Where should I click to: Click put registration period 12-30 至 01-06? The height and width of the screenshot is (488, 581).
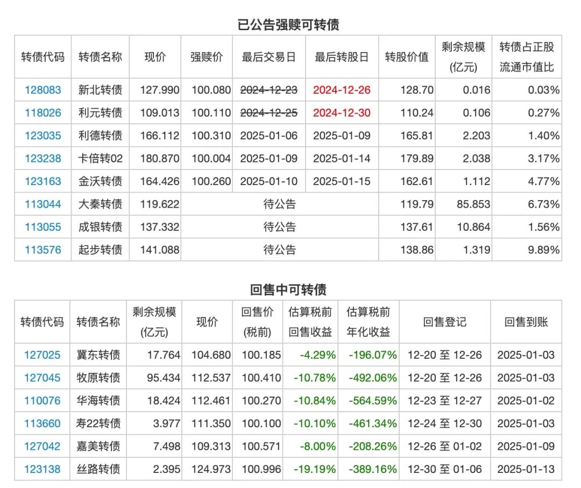pyautogui.click(x=445, y=469)
